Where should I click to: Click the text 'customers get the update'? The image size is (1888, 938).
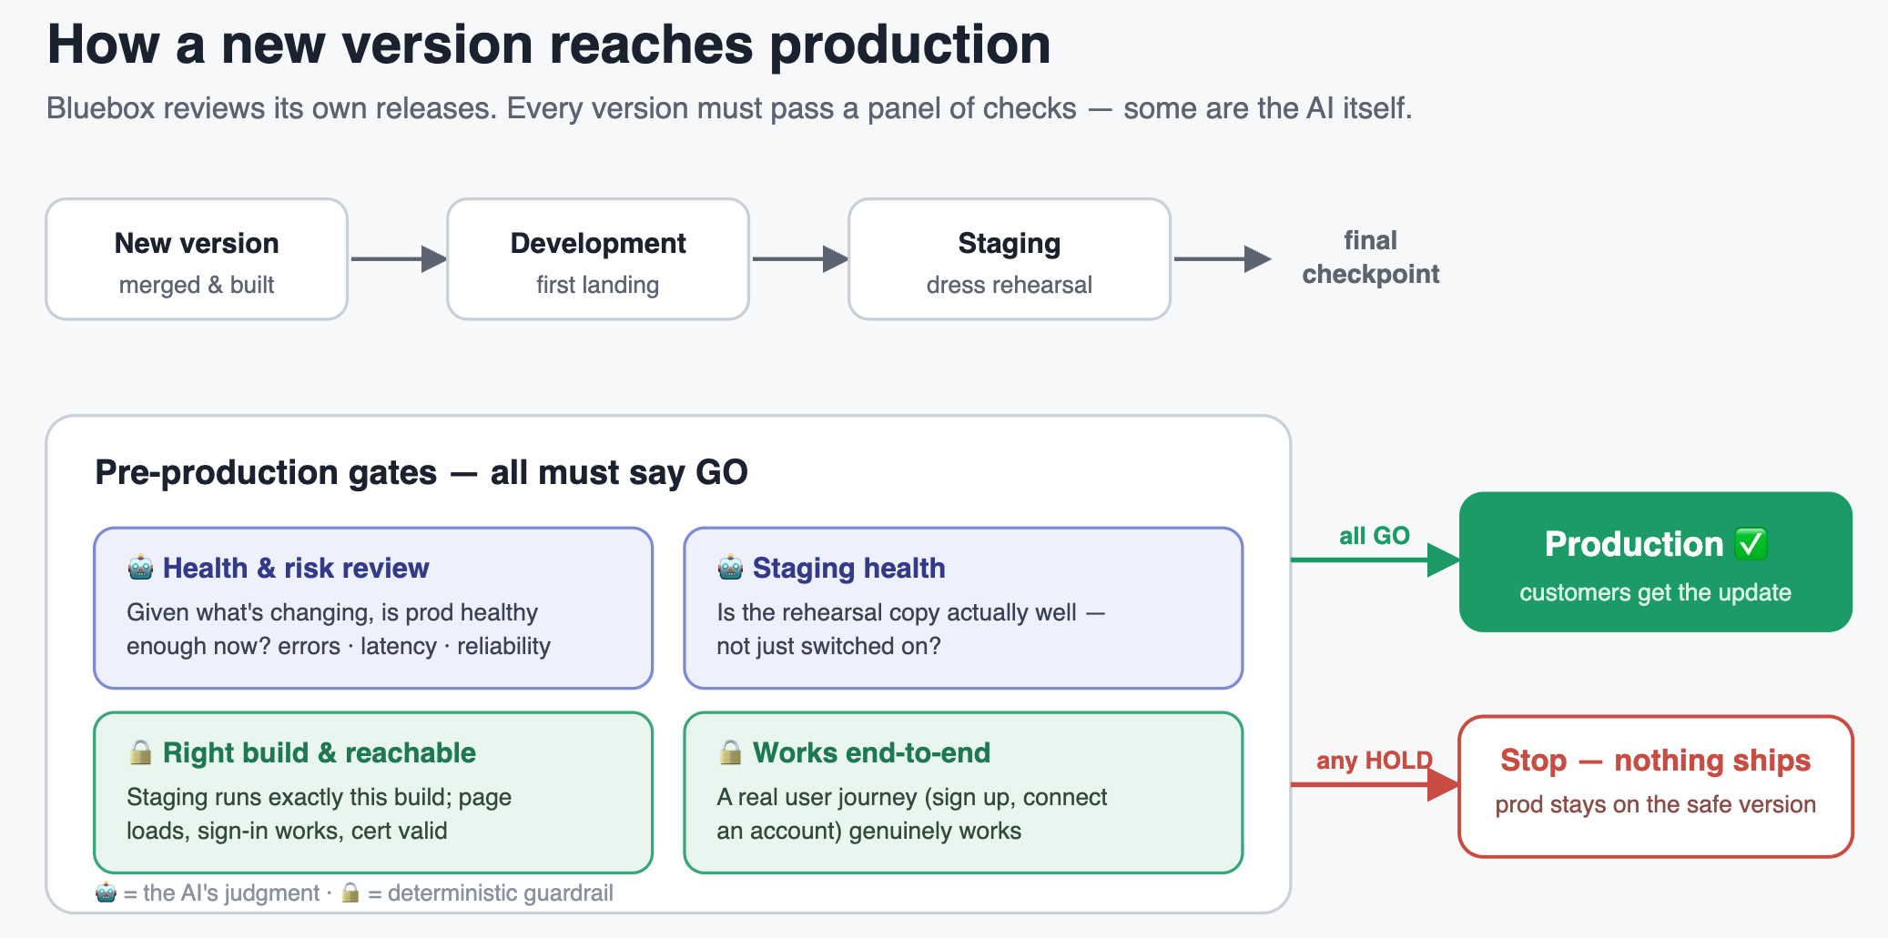[x=1656, y=592]
